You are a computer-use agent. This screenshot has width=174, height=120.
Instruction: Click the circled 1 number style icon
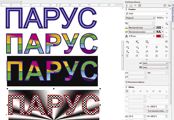(147, 42)
